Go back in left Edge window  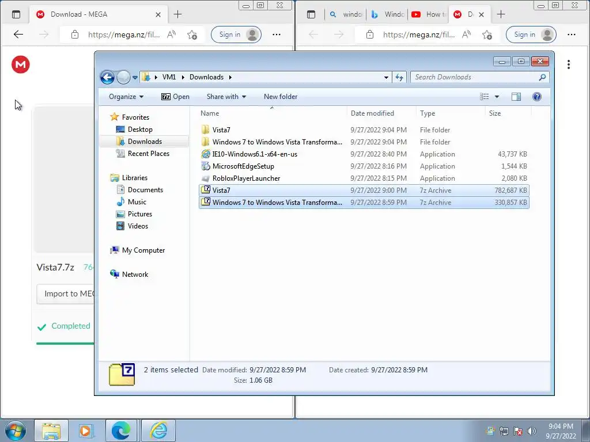18,35
